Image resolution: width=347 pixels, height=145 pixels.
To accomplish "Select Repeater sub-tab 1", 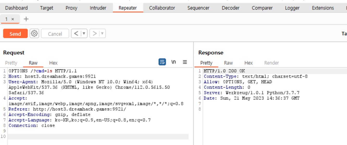I will pyautogui.click(x=7, y=19).
